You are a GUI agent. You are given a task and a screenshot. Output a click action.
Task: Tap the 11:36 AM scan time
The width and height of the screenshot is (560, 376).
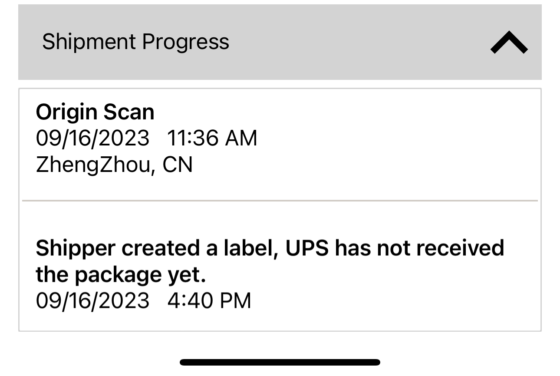[212, 139]
